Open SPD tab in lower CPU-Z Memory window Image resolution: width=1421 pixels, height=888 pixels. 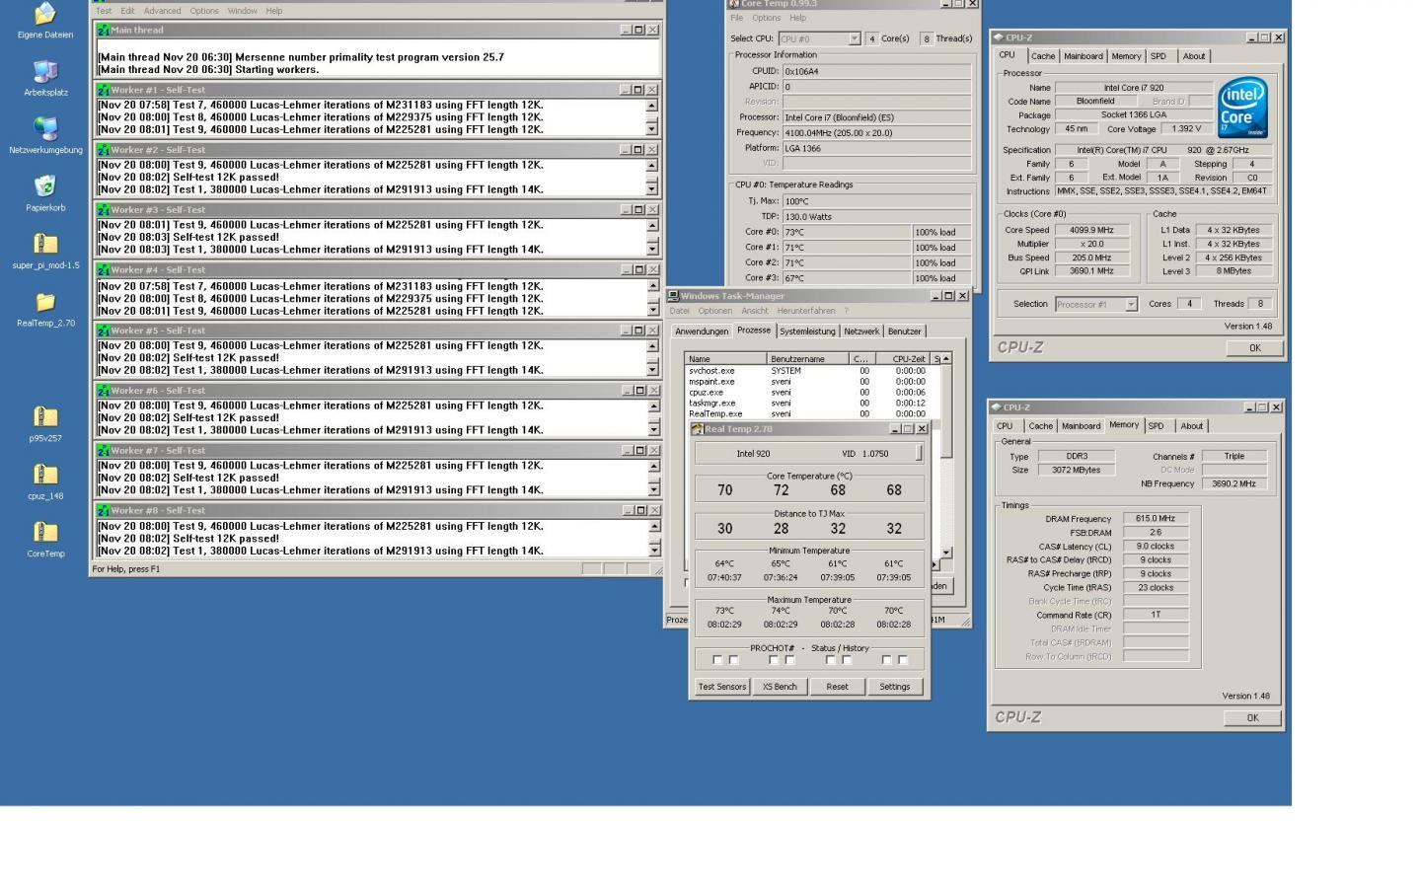(x=1156, y=426)
